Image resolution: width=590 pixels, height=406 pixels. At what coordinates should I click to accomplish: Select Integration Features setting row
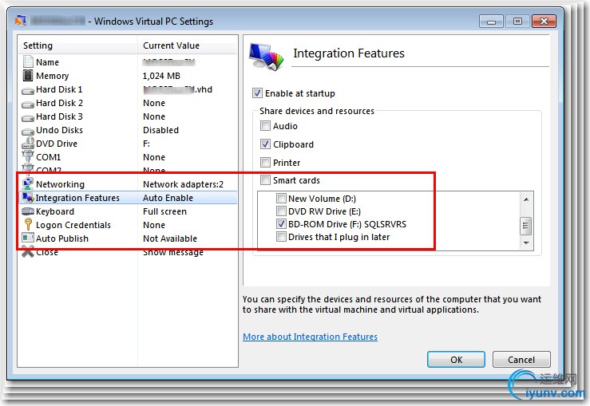click(128, 198)
